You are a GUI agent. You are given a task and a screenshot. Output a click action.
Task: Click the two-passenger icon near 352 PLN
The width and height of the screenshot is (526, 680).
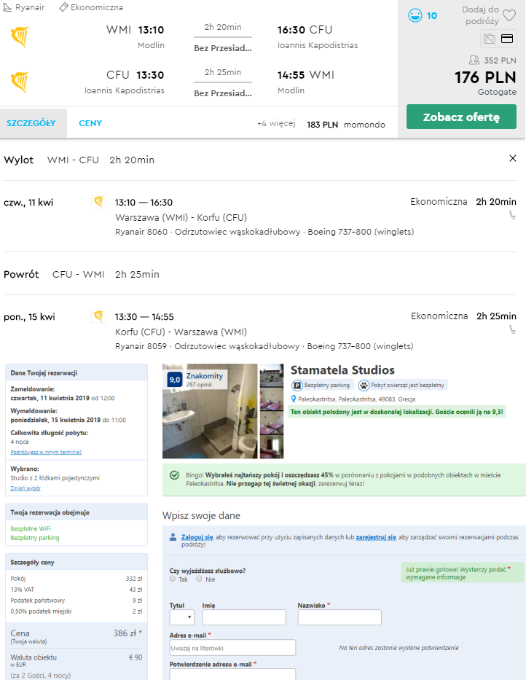474,60
